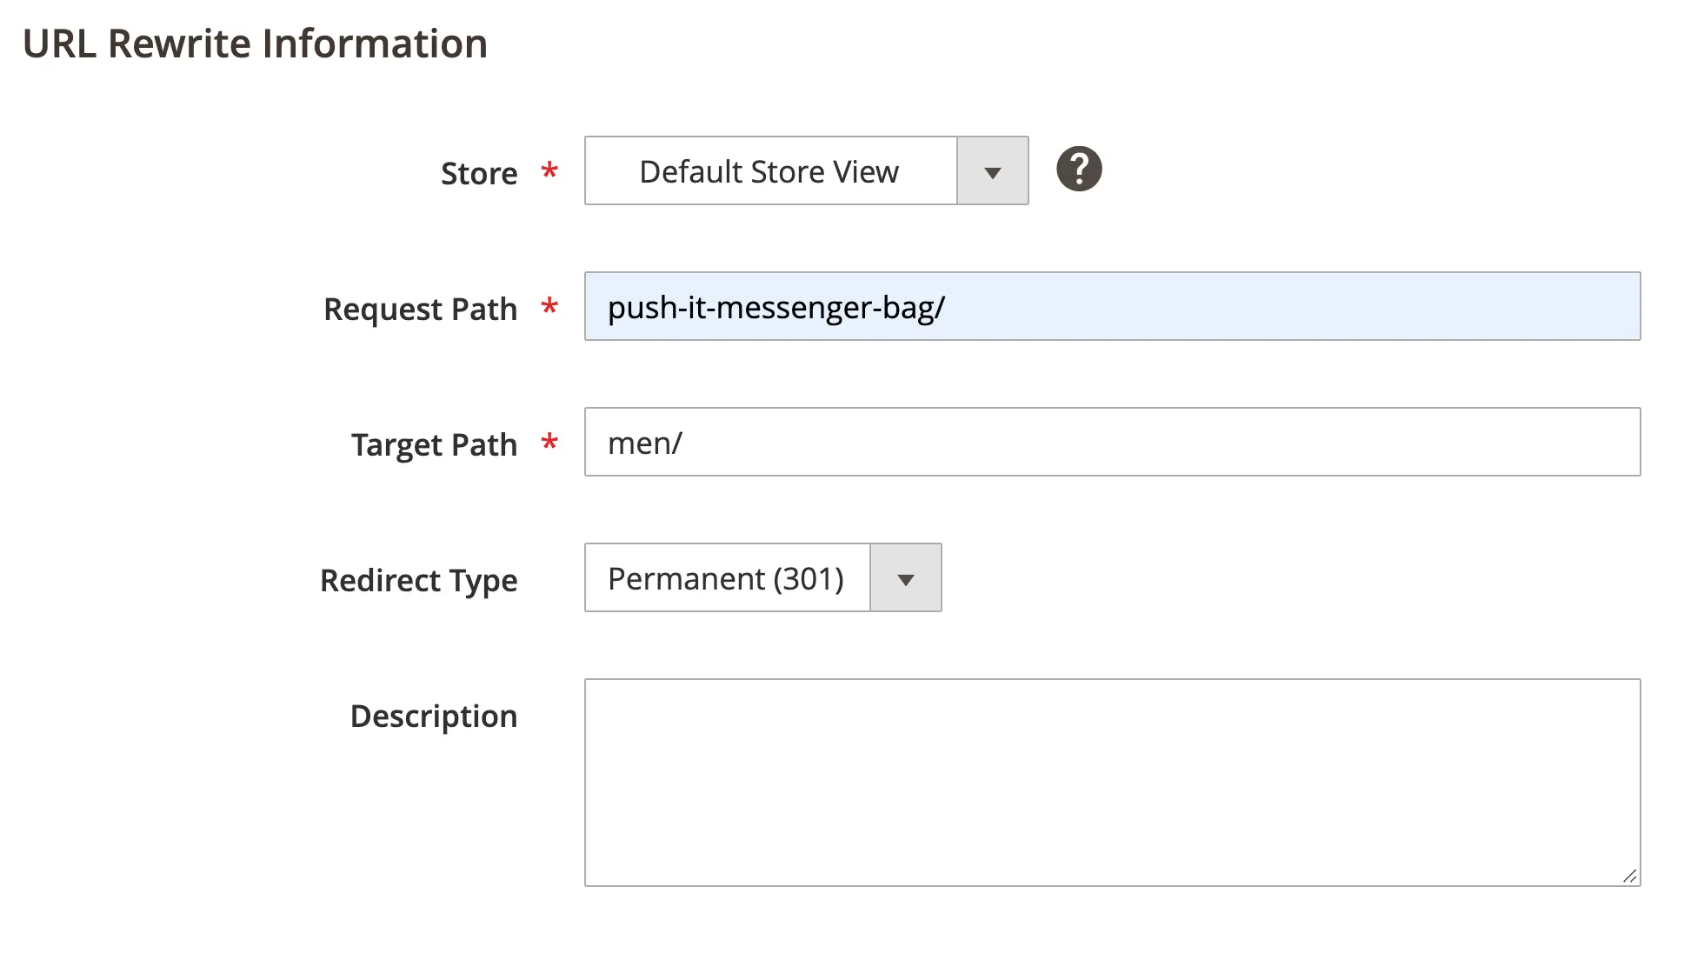The height and width of the screenshot is (960, 1704).
Task: Open the Permanent (301) redirect type selector
Action: (x=728, y=577)
